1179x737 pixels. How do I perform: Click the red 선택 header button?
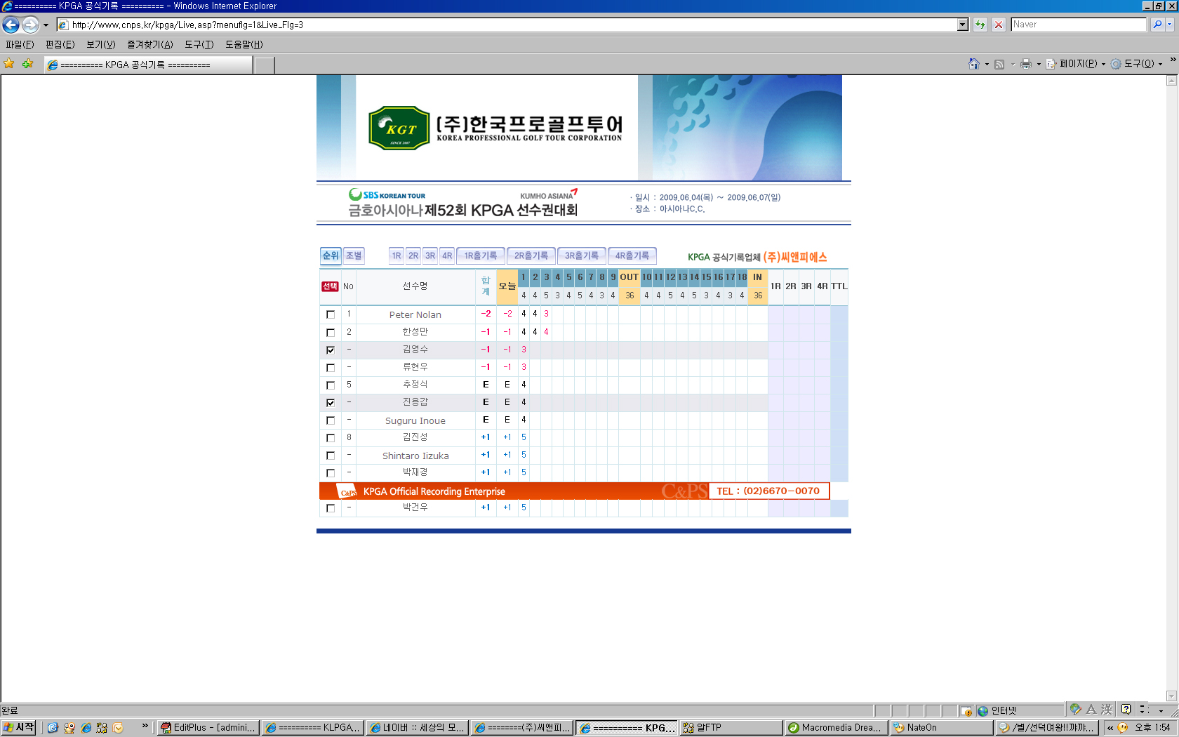(x=330, y=286)
